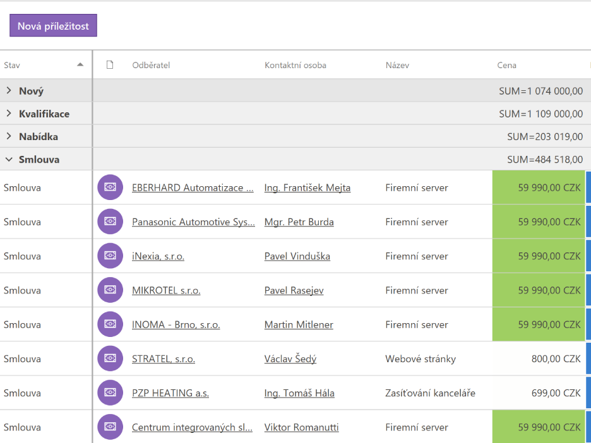591x443 pixels.
Task: Select Firemní server in the iNexia row
Action: 417,256
